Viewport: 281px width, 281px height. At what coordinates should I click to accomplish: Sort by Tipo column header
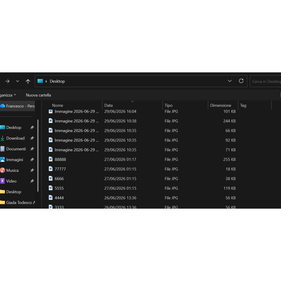pyautogui.click(x=169, y=105)
